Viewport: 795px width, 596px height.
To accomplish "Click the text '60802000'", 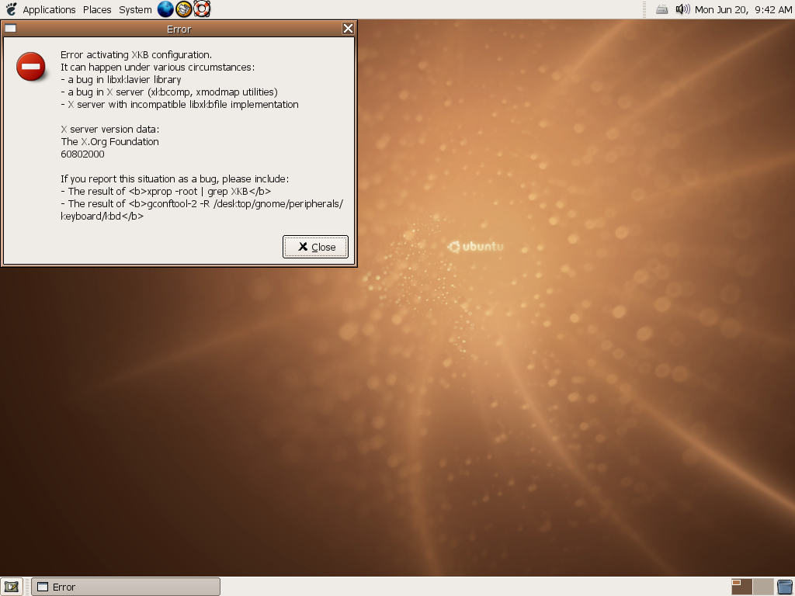I will [82, 154].
